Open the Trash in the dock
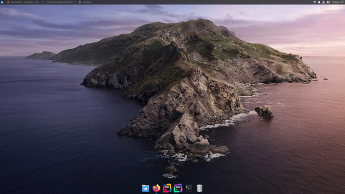This screenshot has width=345, height=194. (199, 188)
